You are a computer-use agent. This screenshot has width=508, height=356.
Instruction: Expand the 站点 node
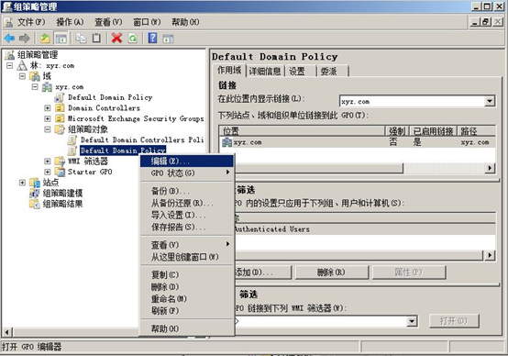pyautogui.click(x=22, y=183)
